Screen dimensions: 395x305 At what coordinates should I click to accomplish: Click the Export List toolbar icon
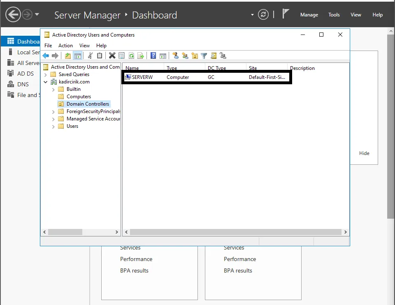coord(141,56)
